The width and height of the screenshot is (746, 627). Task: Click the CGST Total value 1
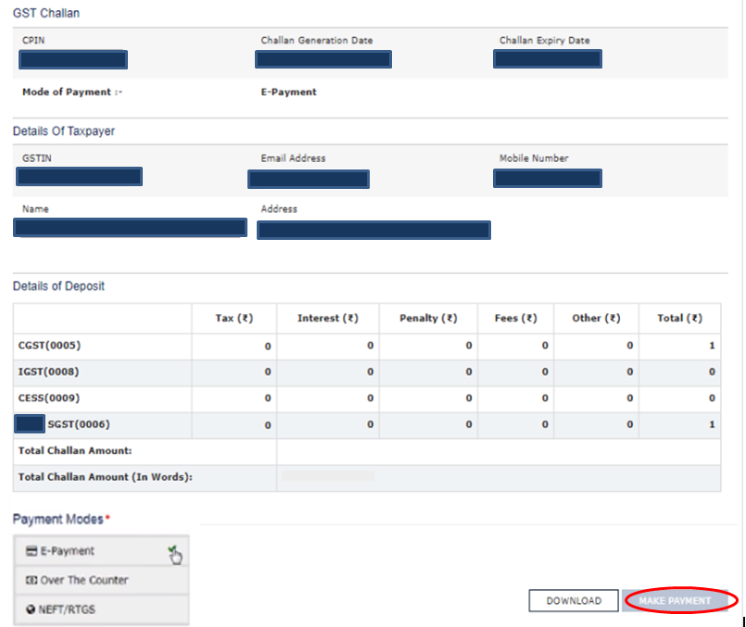pyautogui.click(x=712, y=345)
